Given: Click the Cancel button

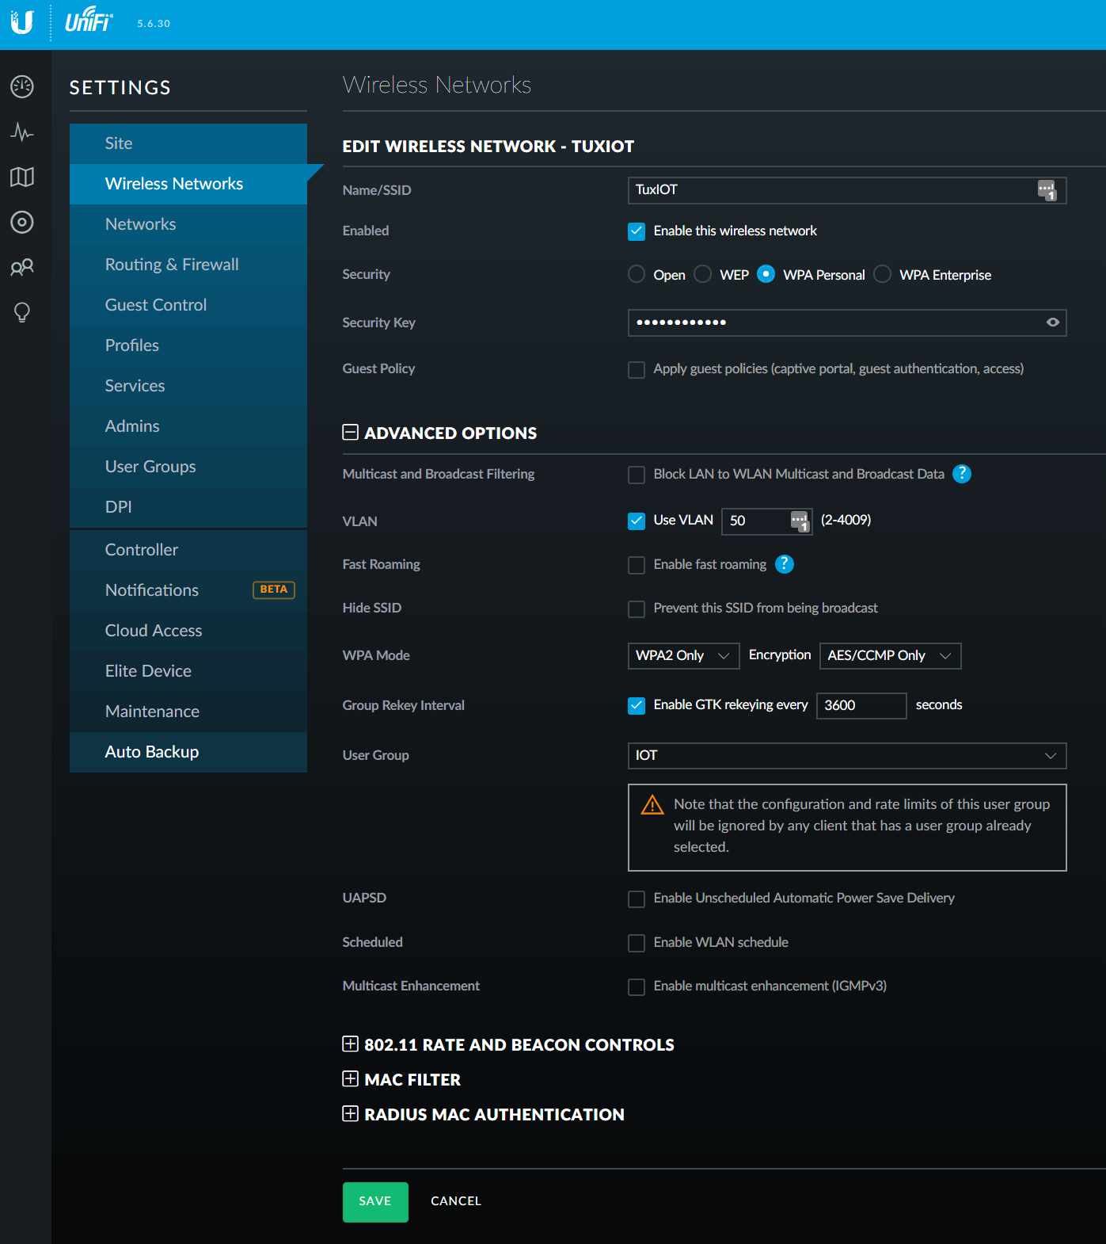Looking at the screenshot, I should point(456,1201).
